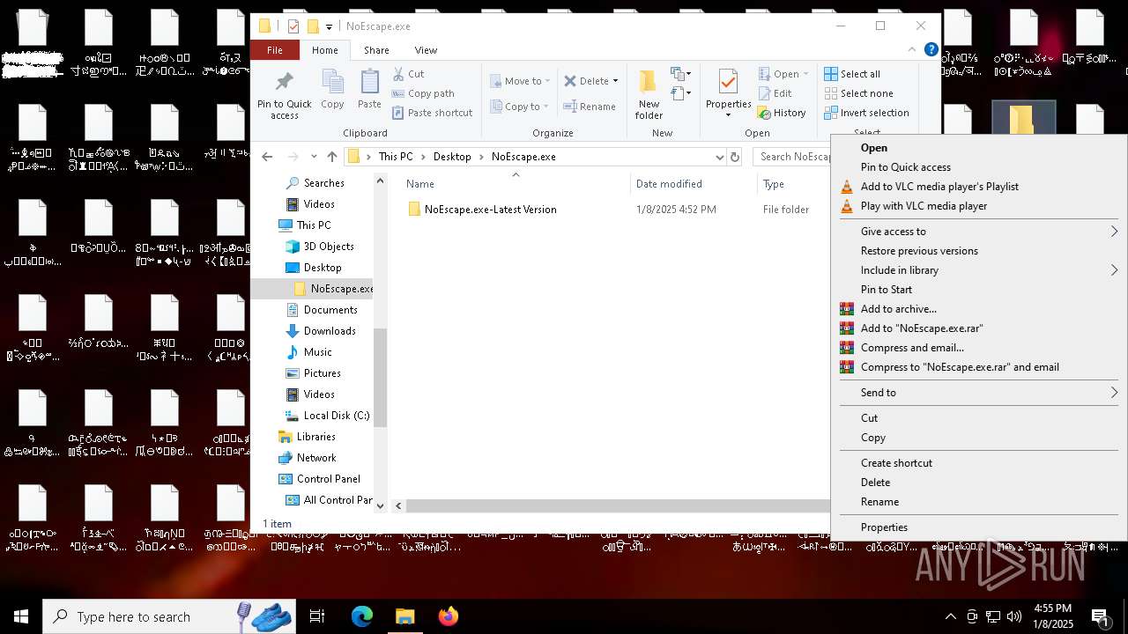Open the File tab
1128x634 pixels.
click(x=275, y=50)
